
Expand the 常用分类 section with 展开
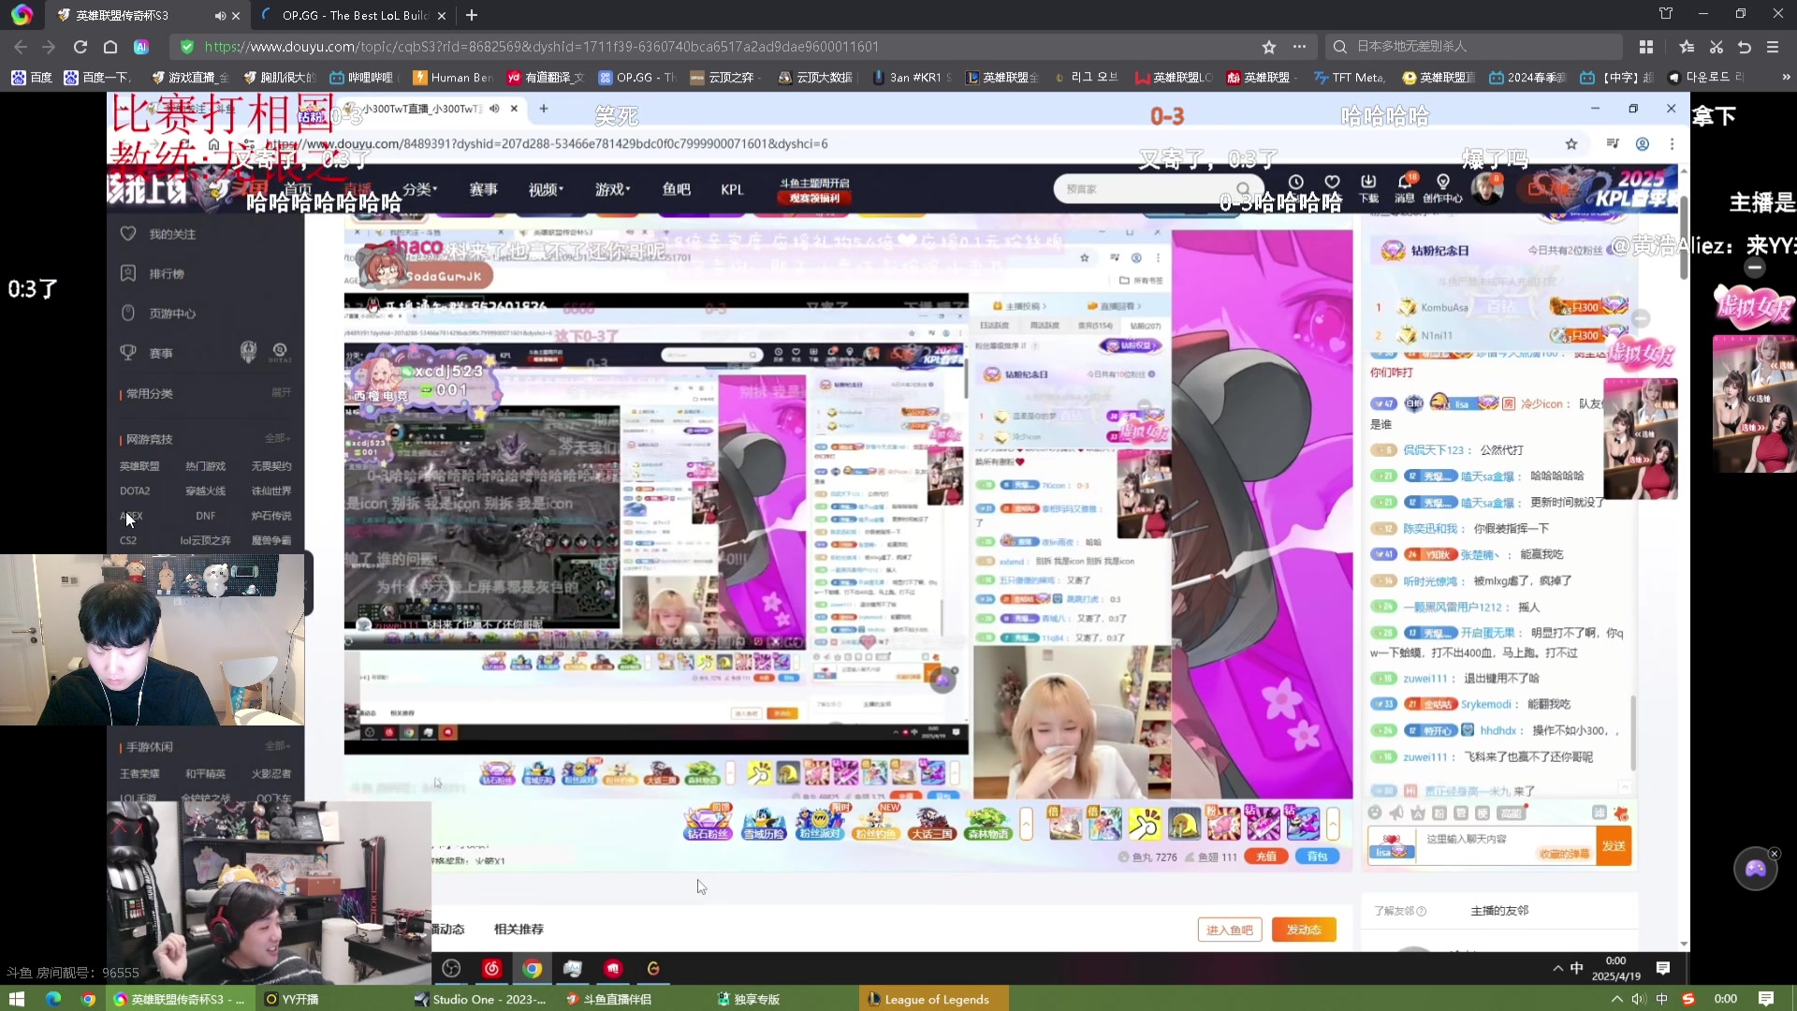point(281,393)
